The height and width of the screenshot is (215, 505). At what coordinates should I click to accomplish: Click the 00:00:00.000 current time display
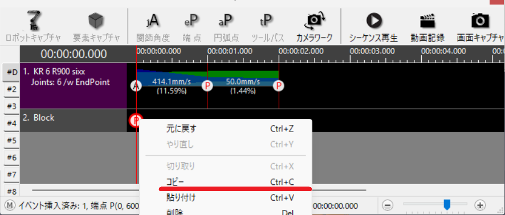tap(74, 54)
